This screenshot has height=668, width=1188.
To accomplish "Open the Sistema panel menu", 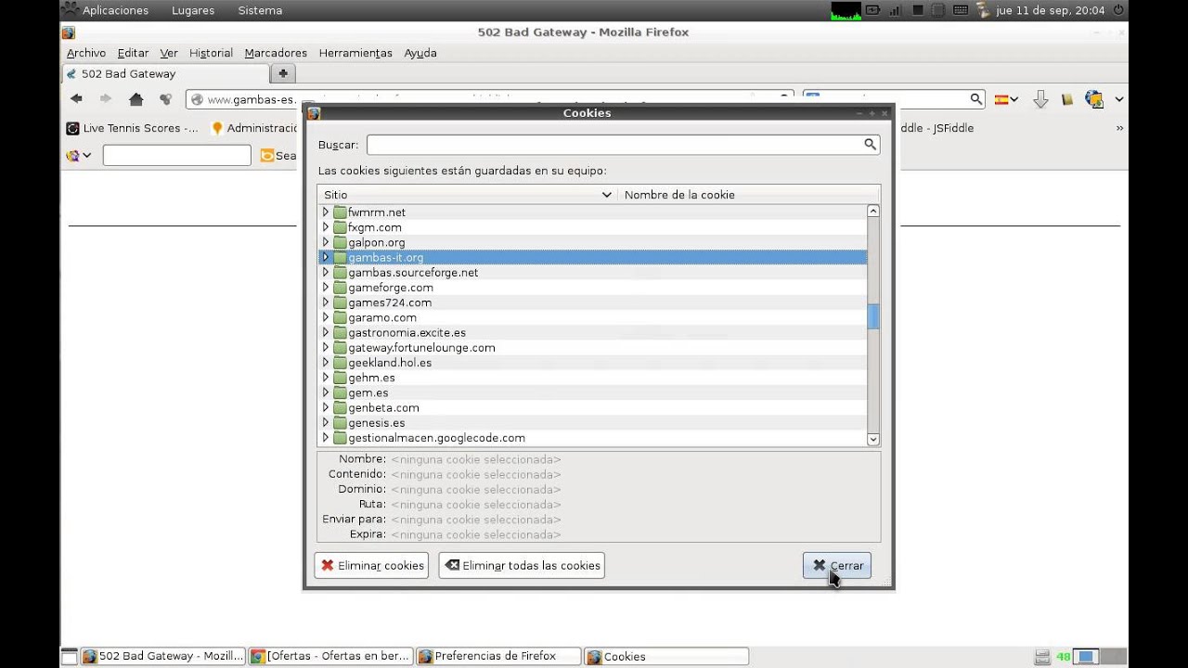I will click(x=260, y=10).
